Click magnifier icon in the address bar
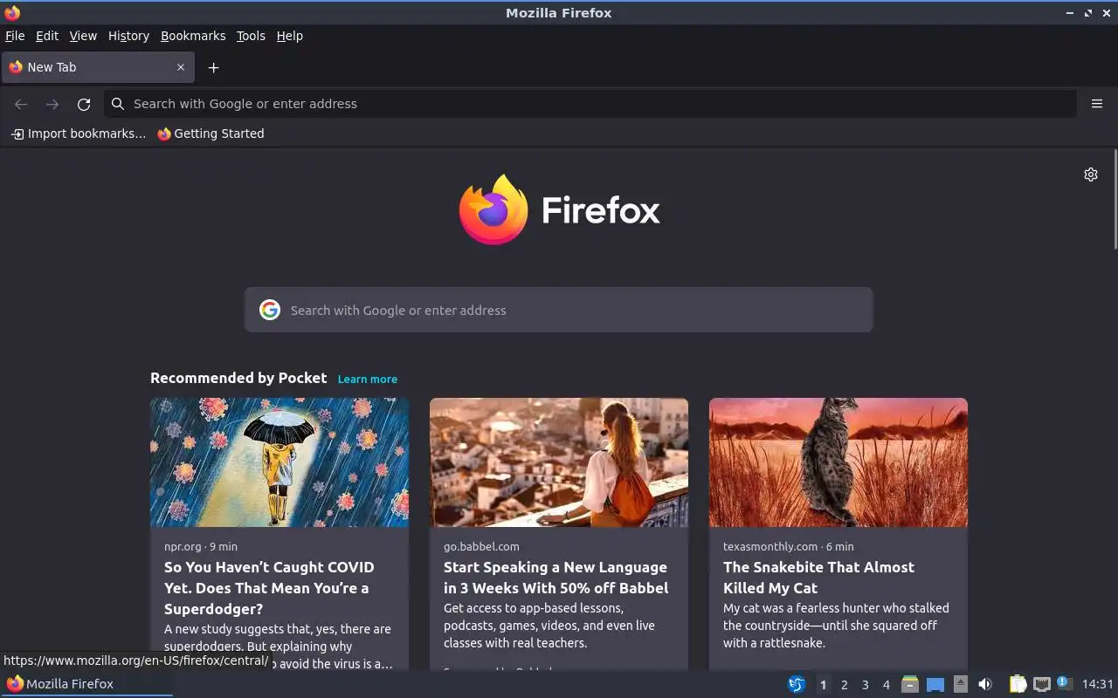Screen dimensions: 1118x698 tap(118, 104)
